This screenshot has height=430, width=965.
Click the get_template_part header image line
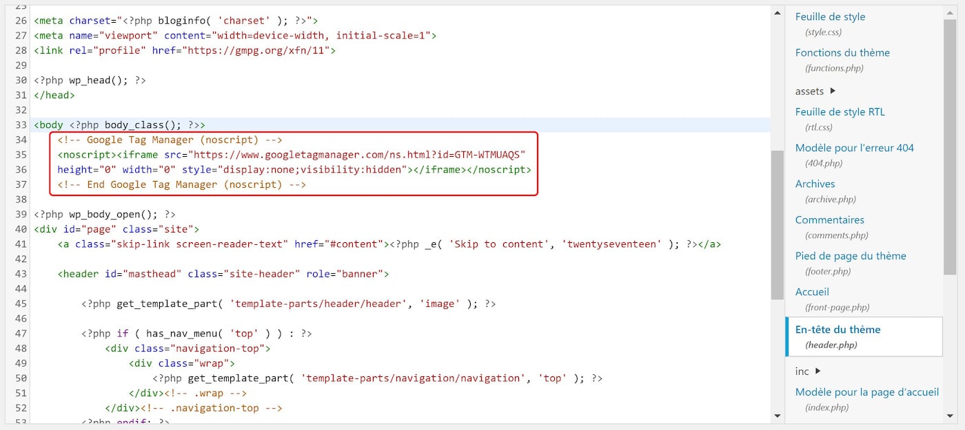pos(288,304)
